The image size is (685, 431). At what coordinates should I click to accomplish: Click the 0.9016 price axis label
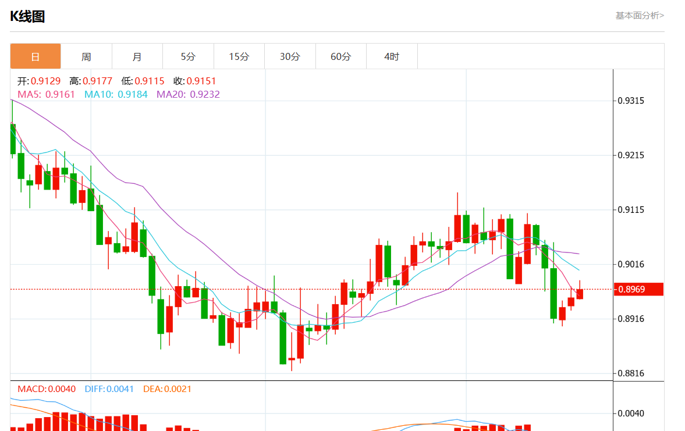[631, 263]
